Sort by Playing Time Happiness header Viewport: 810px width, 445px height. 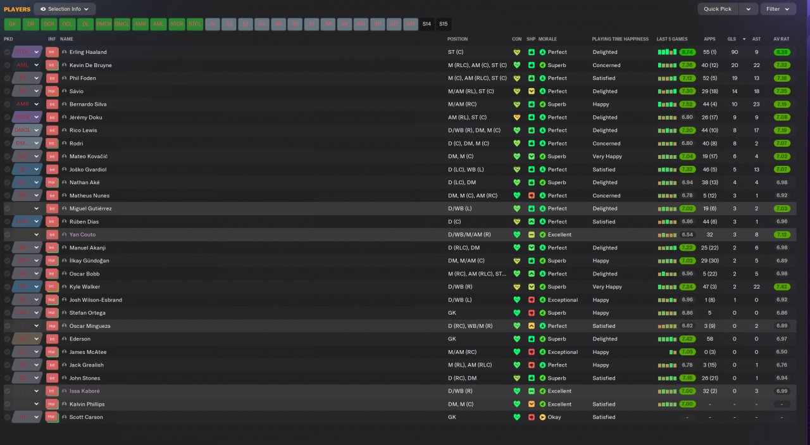620,39
